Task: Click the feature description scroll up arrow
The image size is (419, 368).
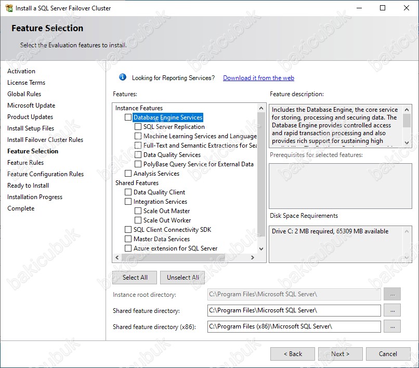Action: coord(407,110)
